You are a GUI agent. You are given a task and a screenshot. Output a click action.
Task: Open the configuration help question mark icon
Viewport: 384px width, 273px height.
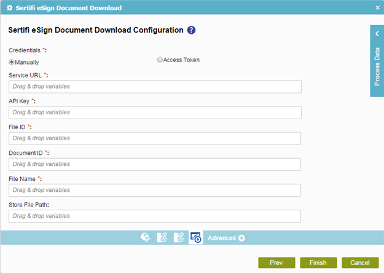191,30
